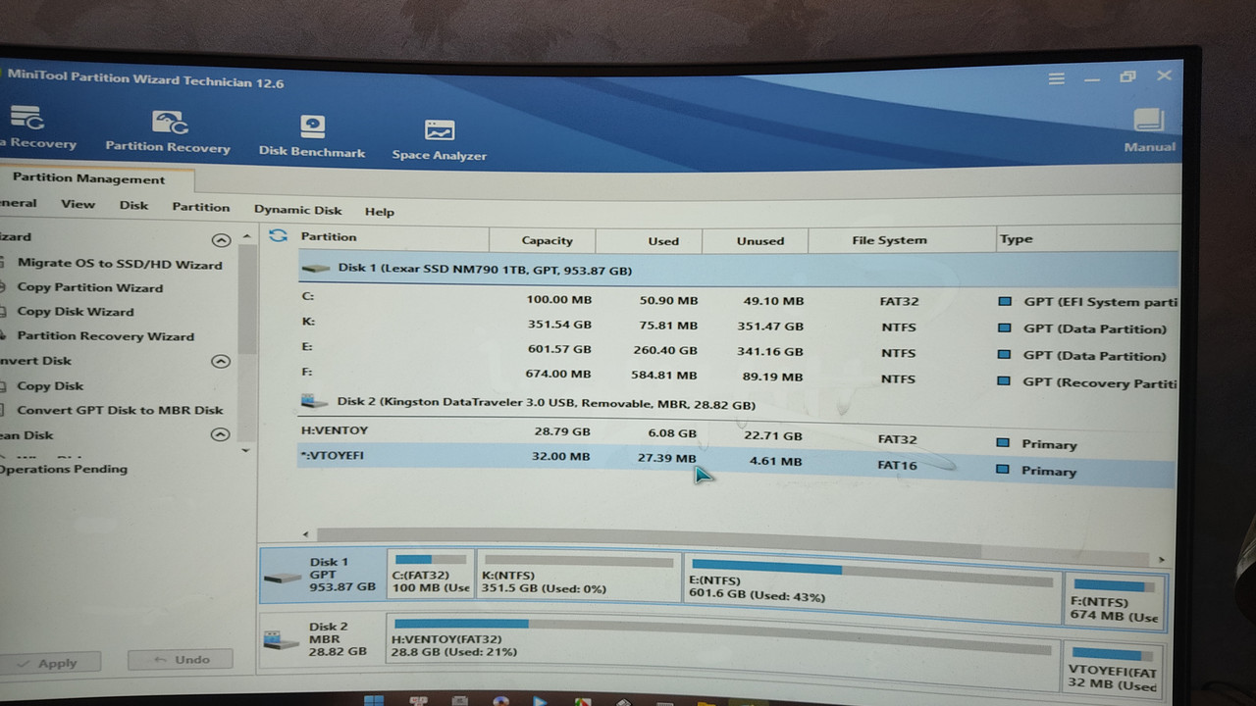Select the Partition Management tab
Image resolution: width=1256 pixels, height=706 pixels.
[x=88, y=179]
